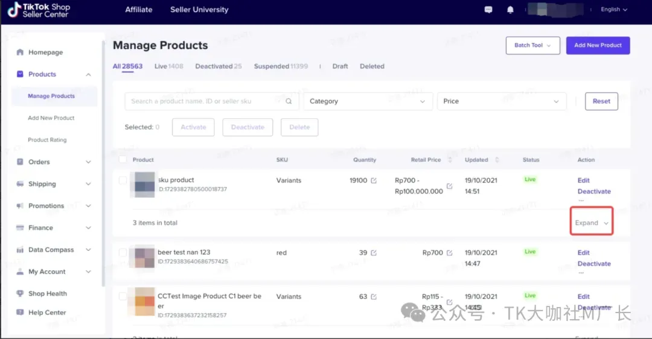This screenshot has height=339, width=652.
Task: Open the Price filter dropdown
Action: [502, 101]
